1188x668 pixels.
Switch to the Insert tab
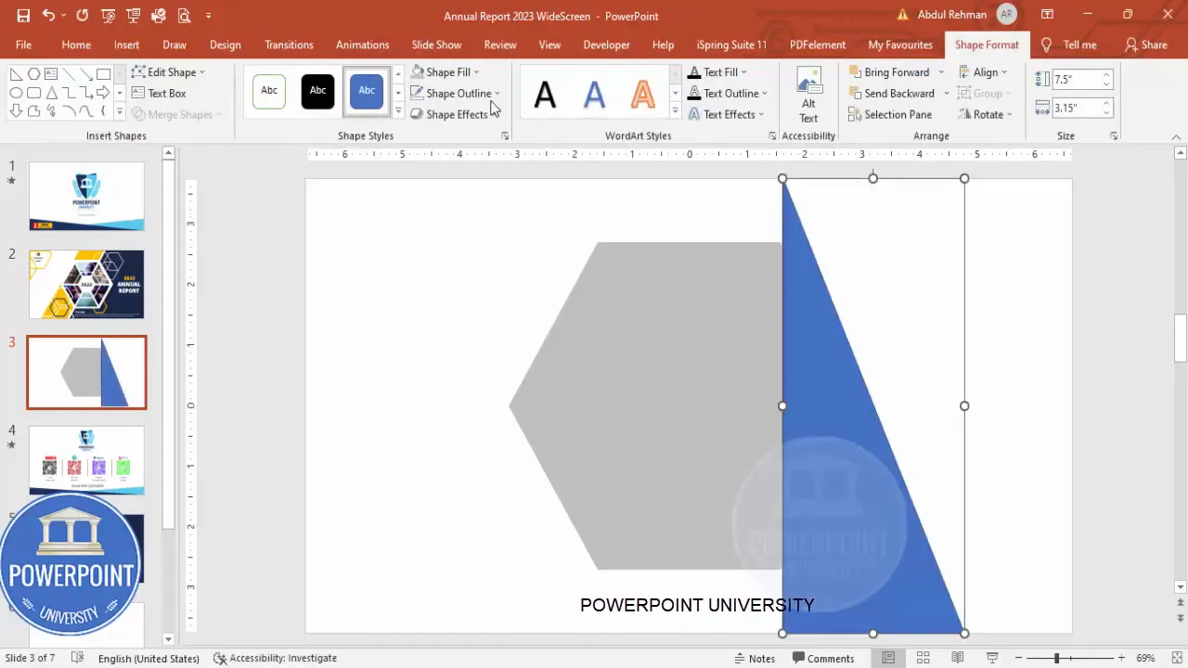127,45
